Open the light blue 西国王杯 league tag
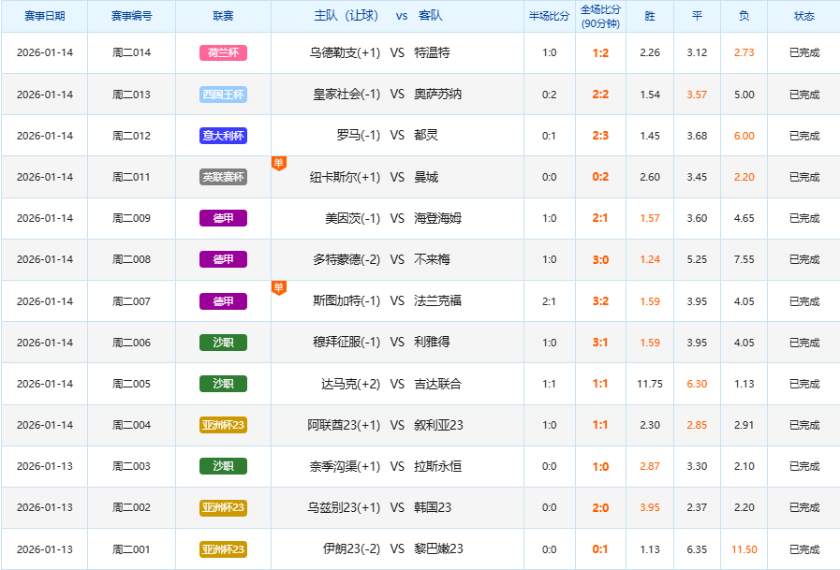Image resolution: width=840 pixels, height=570 pixels. click(224, 95)
